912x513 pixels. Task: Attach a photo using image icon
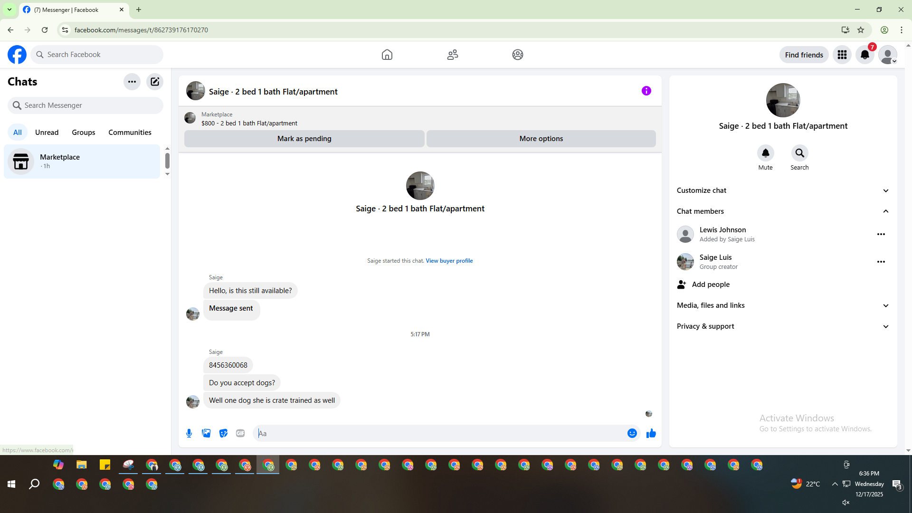(x=206, y=433)
